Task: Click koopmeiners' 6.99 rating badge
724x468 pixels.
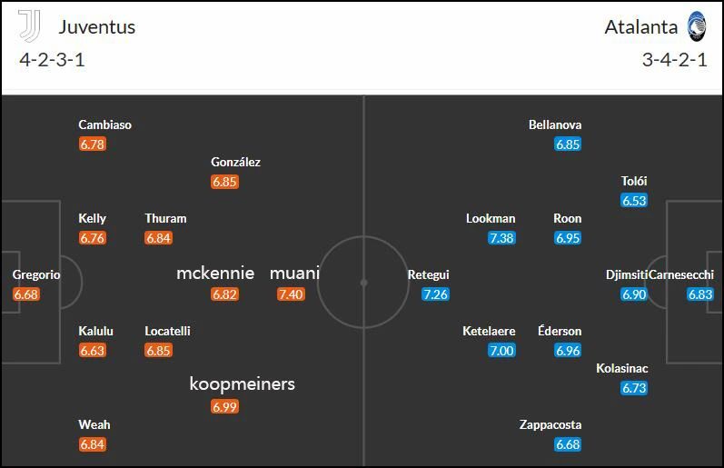Action: tap(225, 406)
